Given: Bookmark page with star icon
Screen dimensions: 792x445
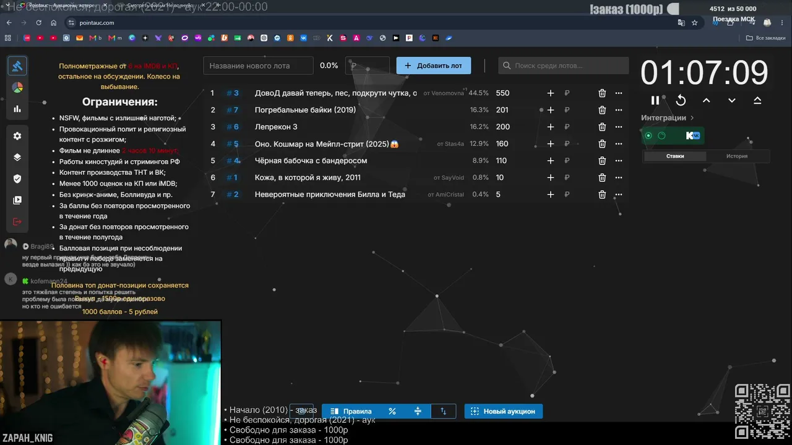Looking at the screenshot, I should pyautogui.click(x=694, y=23).
